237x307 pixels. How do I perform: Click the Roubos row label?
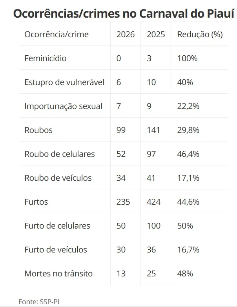click(38, 130)
